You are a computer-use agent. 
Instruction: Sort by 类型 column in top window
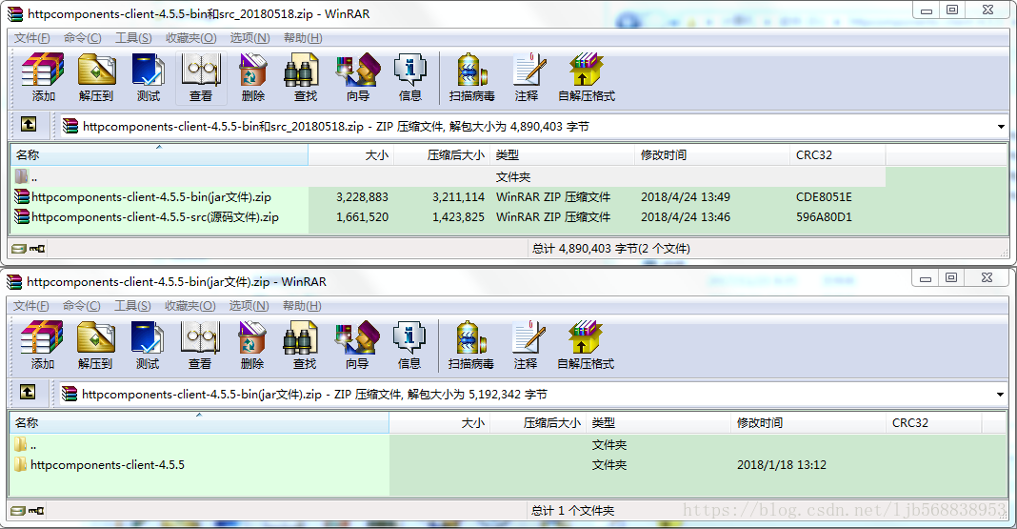(x=563, y=155)
